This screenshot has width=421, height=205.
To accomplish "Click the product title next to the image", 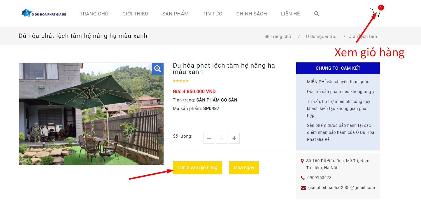I will coord(224,69).
